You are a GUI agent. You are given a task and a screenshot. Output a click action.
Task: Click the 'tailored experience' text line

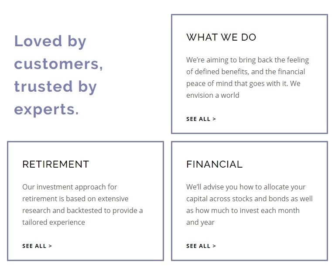tap(54, 222)
